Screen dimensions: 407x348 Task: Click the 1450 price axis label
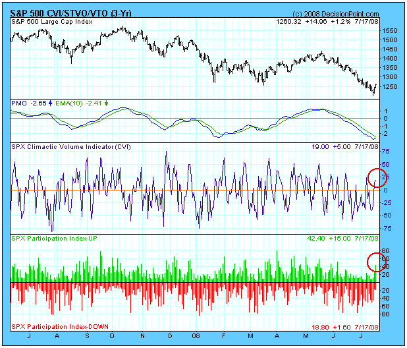coord(390,49)
